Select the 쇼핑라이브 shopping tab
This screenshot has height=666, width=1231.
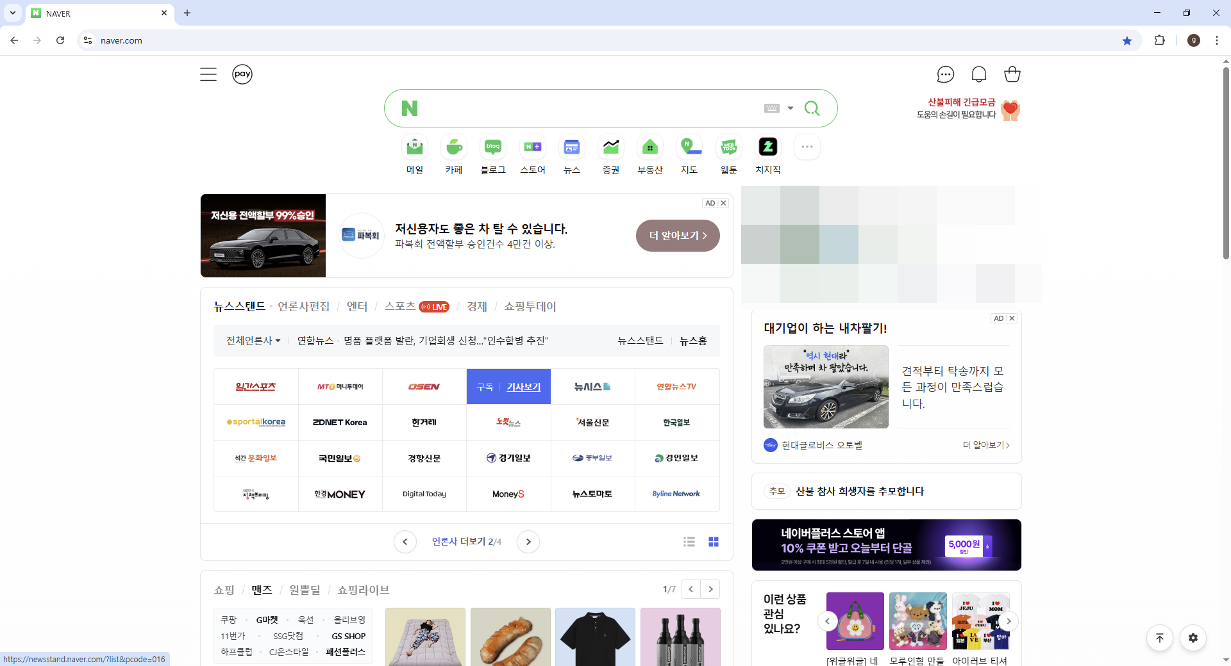[364, 590]
